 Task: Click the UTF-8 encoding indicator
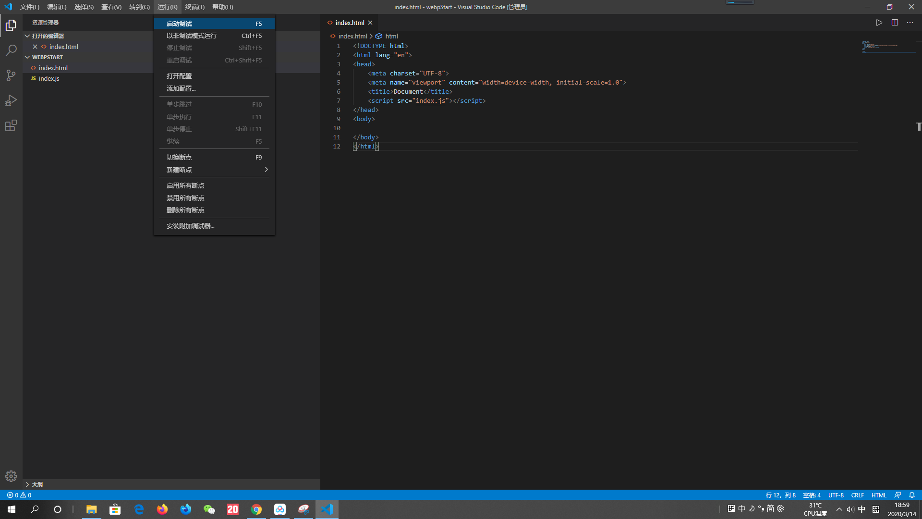click(x=836, y=495)
